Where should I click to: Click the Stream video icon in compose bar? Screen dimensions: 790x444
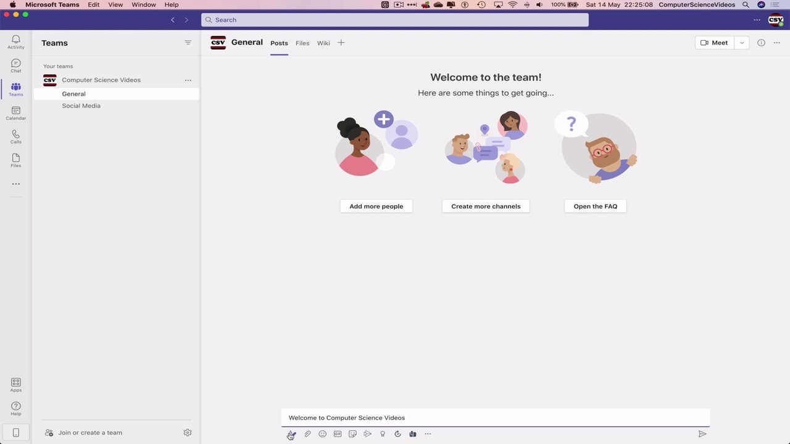(x=367, y=434)
